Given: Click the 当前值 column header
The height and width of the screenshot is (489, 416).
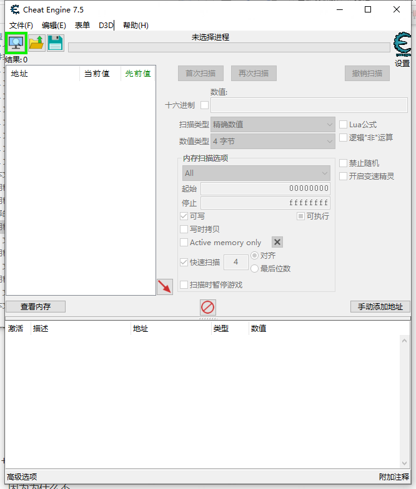Looking at the screenshot, I should point(100,74).
